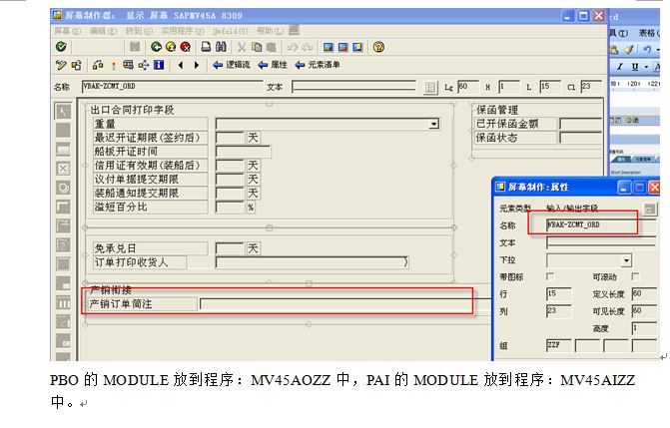Click the next right triangle icon
Screen dimensions: 670x428
click(x=197, y=65)
